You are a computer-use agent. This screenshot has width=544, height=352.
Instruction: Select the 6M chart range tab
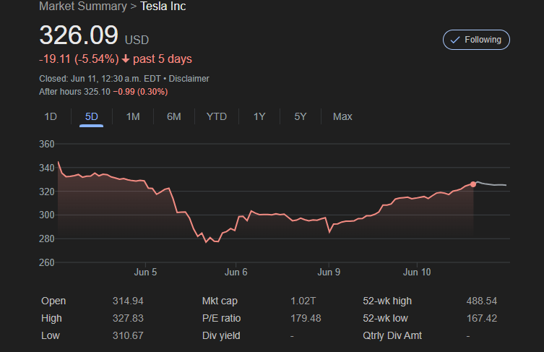[x=174, y=116]
